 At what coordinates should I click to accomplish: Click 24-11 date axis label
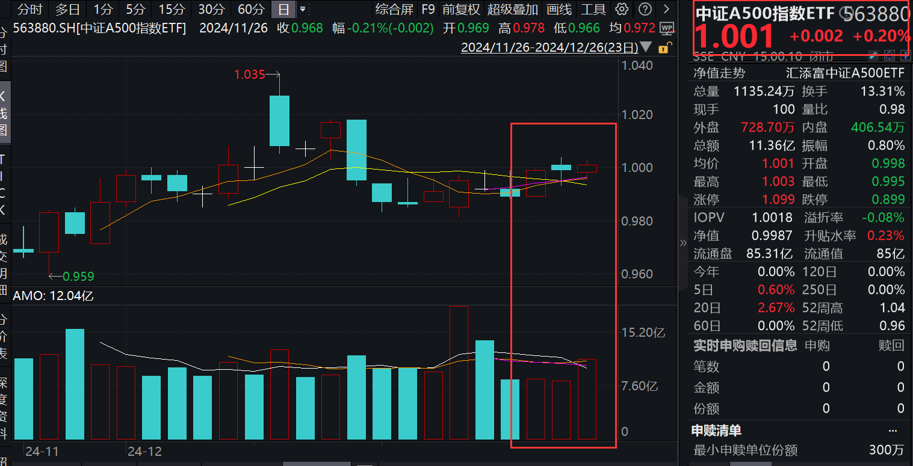[x=42, y=451]
